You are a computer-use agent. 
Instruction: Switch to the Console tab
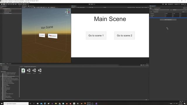(x=9, y=64)
